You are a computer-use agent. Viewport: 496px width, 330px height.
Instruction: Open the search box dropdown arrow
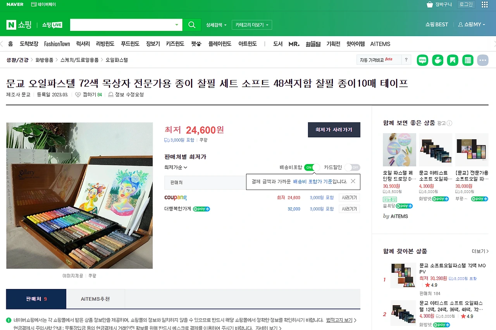click(177, 25)
